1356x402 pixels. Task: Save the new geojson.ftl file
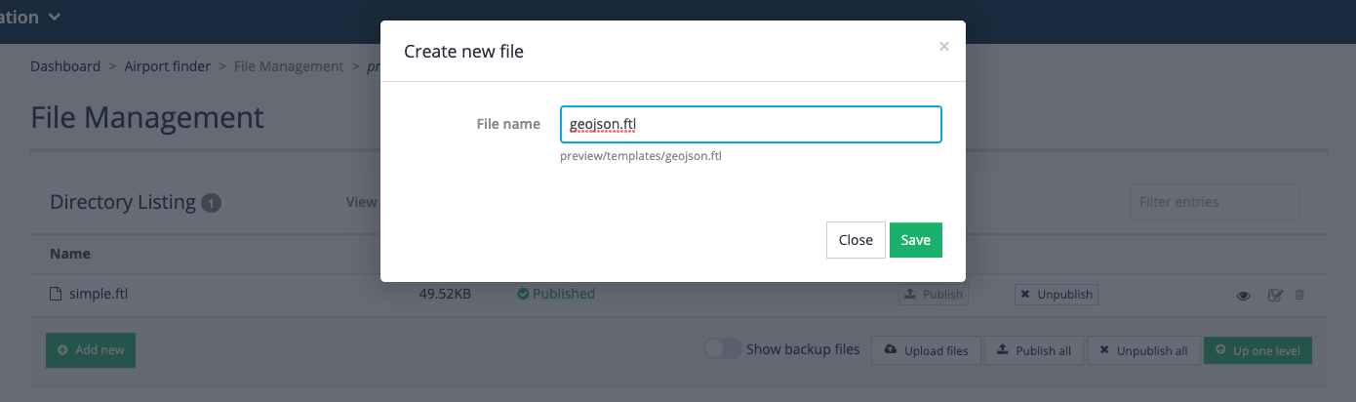(915, 240)
